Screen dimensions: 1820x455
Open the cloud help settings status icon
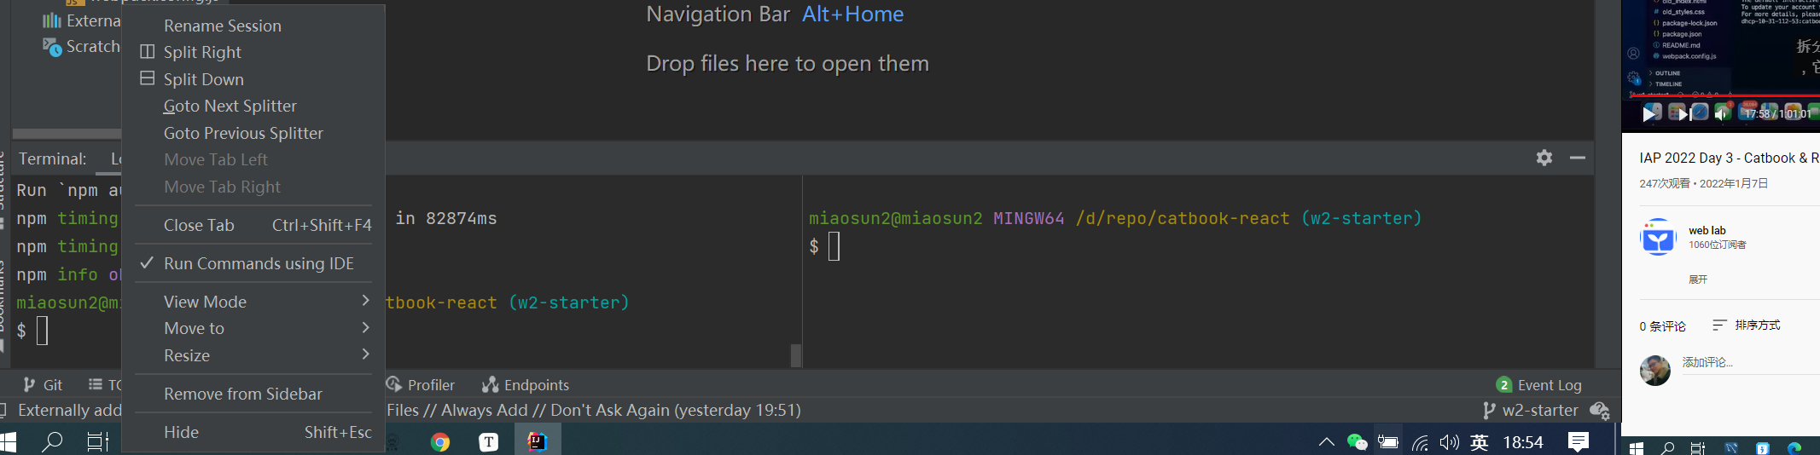[x=1600, y=411]
